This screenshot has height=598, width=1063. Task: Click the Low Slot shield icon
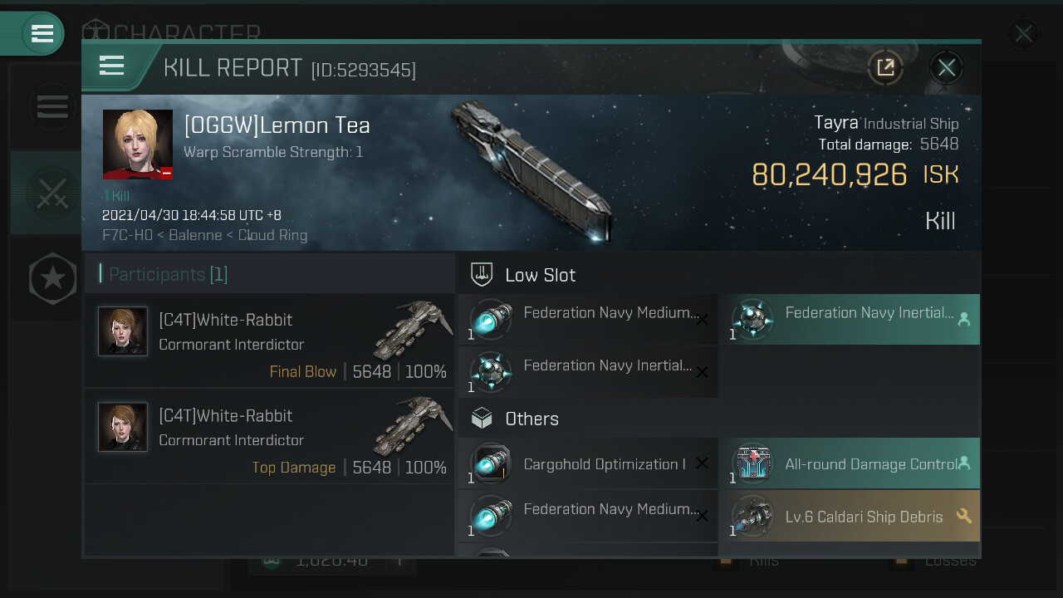tap(482, 275)
